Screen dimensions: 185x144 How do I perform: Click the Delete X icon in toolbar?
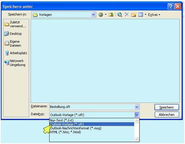[127, 15]
